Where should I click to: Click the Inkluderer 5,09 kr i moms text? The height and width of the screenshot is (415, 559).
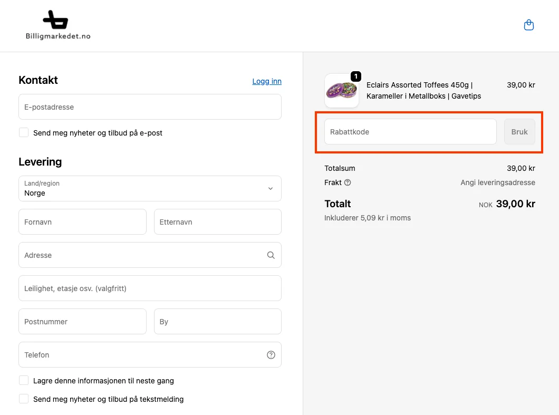click(367, 218)
